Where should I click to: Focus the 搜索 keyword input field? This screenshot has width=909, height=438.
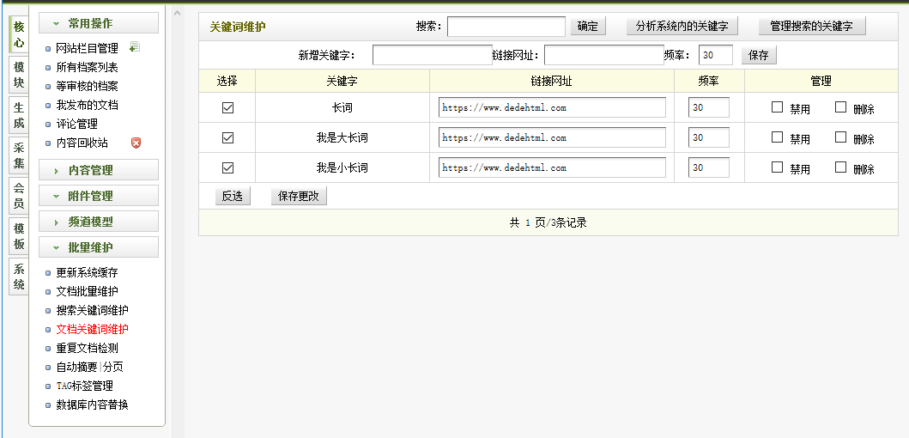506,27
